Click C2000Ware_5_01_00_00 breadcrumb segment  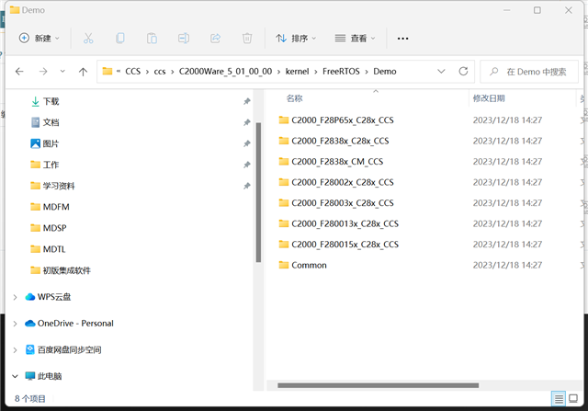[225, 72]
